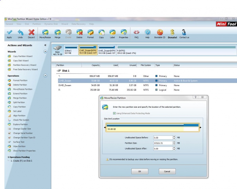
Task: Click the partition size bar handle
Action: (200, 127)
